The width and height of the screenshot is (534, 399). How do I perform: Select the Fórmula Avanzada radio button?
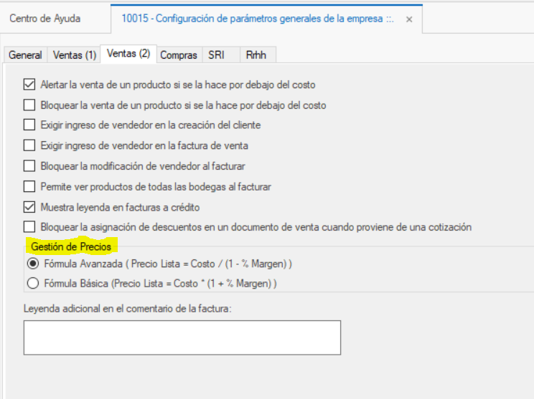click(x=32, y=264)
